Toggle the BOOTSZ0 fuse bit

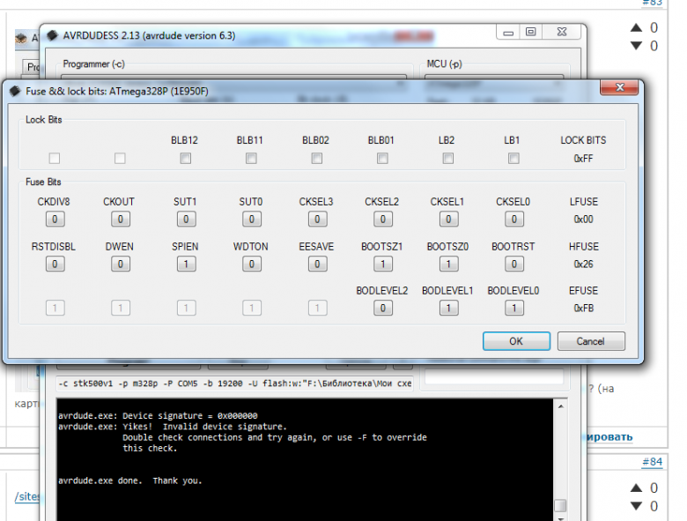coord(448,264)
